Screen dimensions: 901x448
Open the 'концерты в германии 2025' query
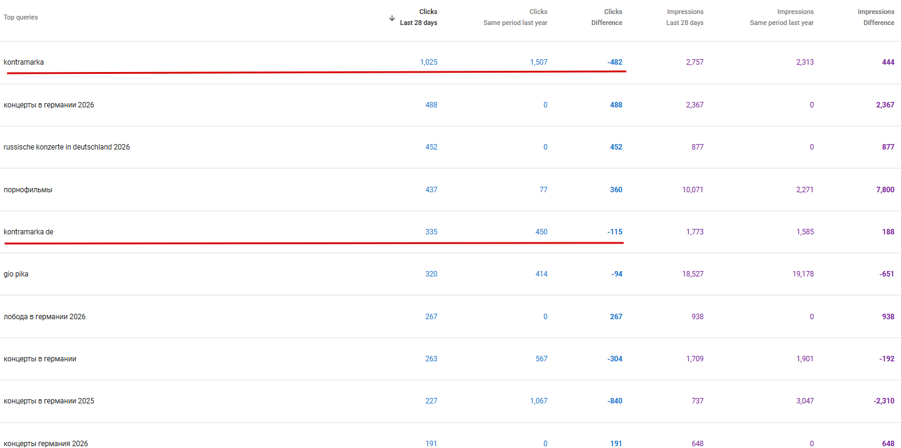pos(49,401)
